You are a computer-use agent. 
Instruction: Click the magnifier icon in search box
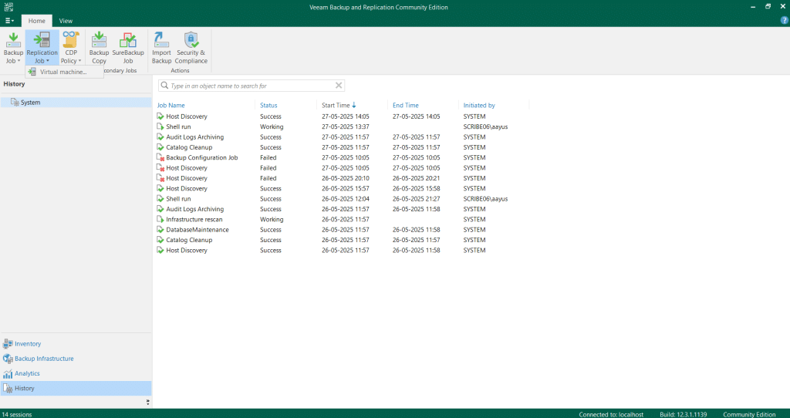click(164, 86)
